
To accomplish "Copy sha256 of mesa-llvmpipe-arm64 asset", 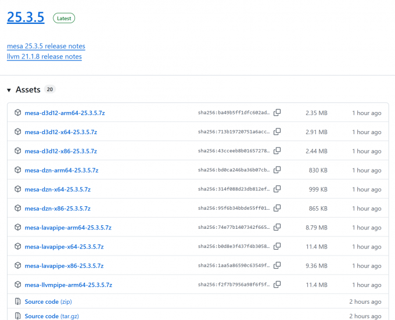I will (x=277, y=285).
